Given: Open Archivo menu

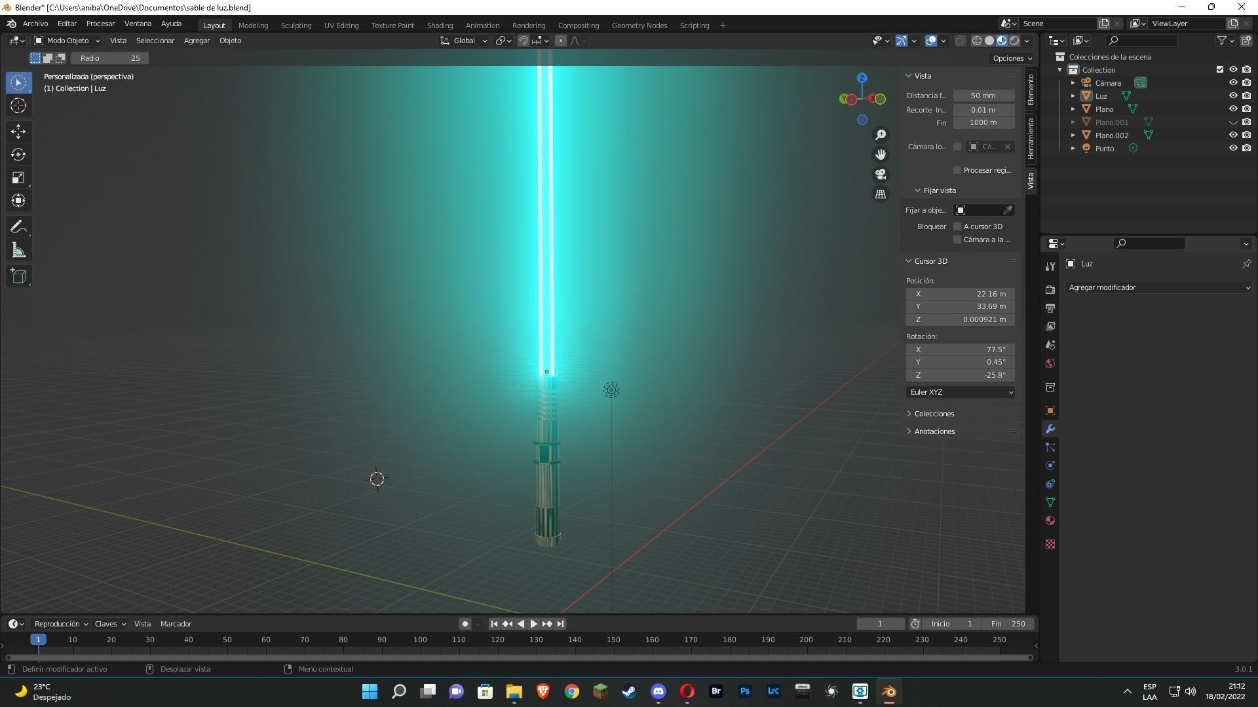Looking at the screenshot, I should tap(35, 24).
